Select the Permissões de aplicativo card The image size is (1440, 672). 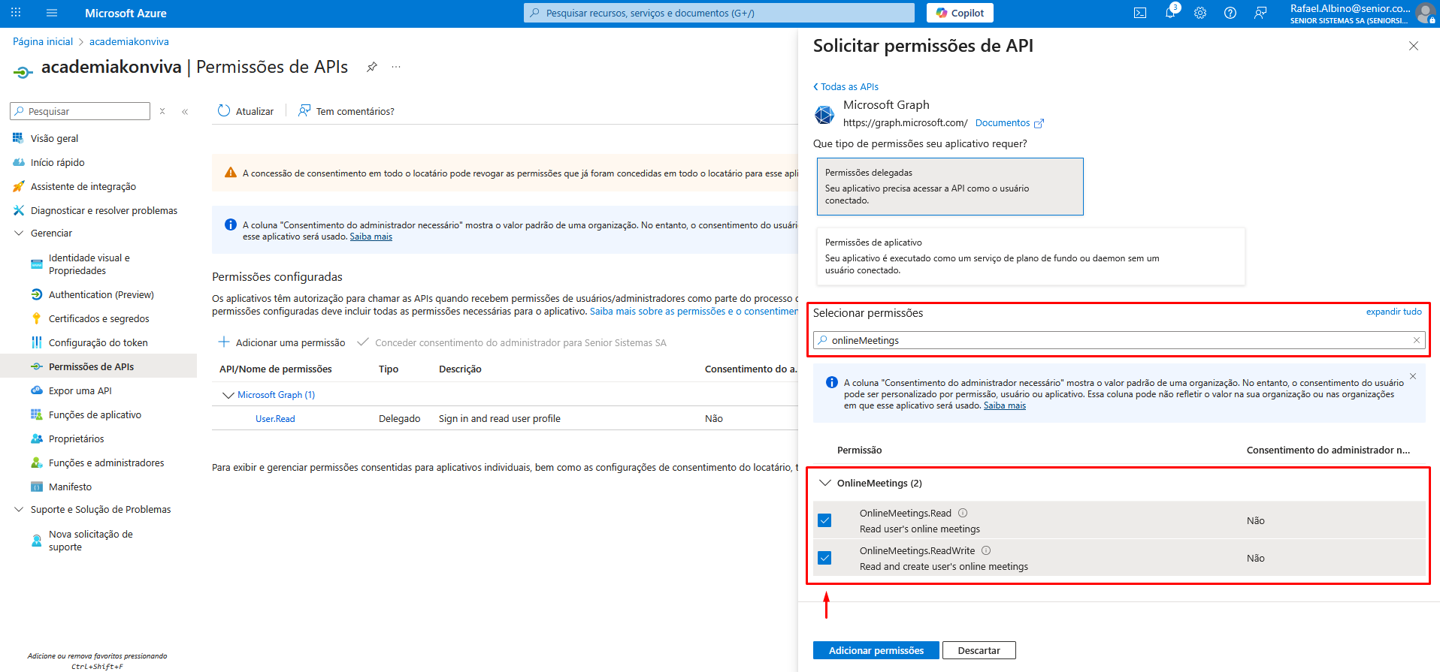click(1030, 256)
